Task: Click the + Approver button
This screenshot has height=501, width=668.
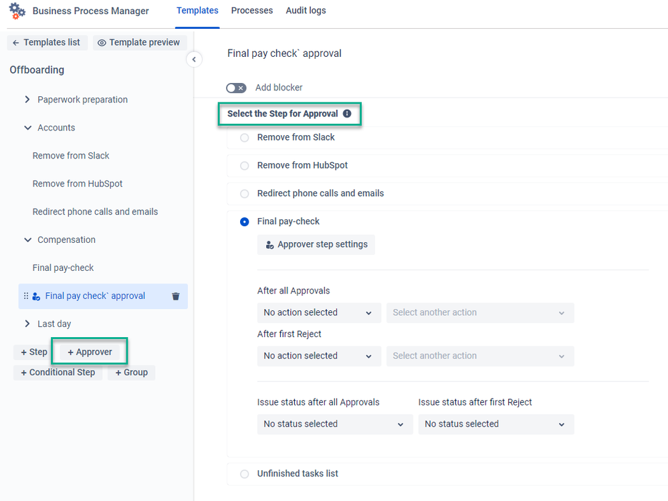Action: (x=90, y=352)
